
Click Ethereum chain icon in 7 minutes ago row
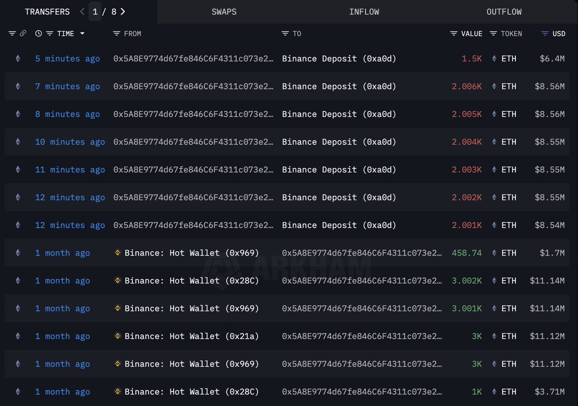point(18,87)
